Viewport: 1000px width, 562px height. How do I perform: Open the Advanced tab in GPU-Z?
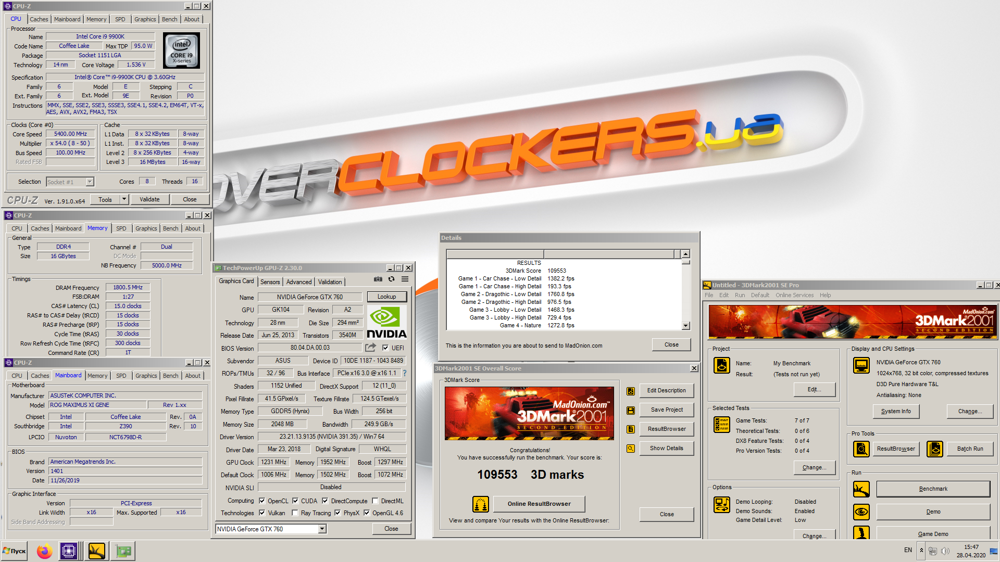coord(299,282)
